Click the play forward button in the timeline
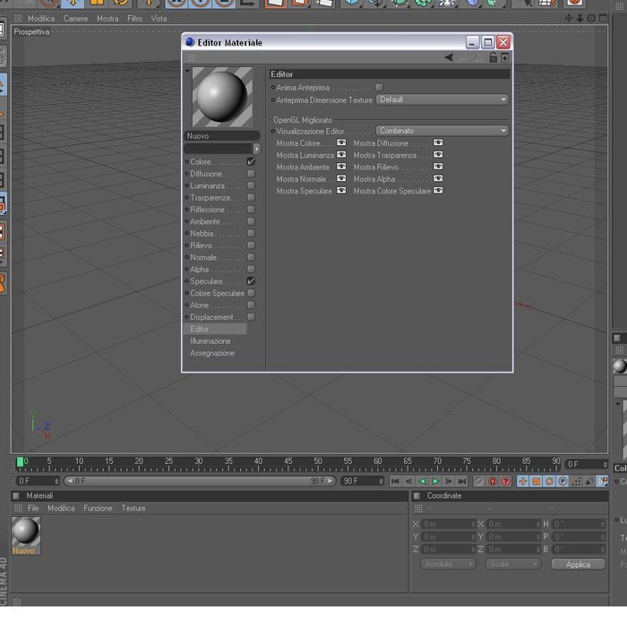 (x=435, y=481)
